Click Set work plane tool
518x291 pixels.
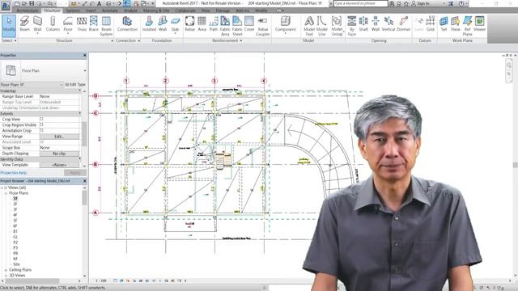[444, 23]
